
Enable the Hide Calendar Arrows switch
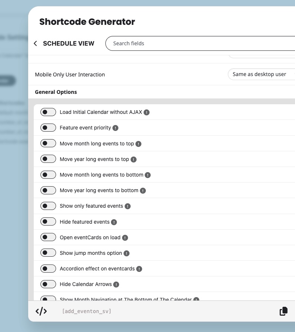pos(48,285)
